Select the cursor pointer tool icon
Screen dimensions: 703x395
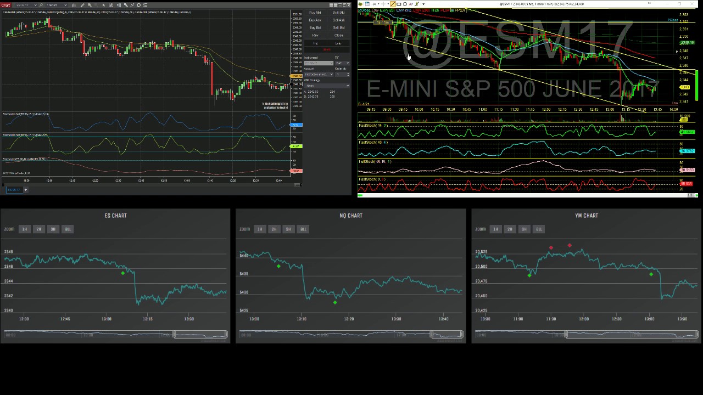(104, 5)
